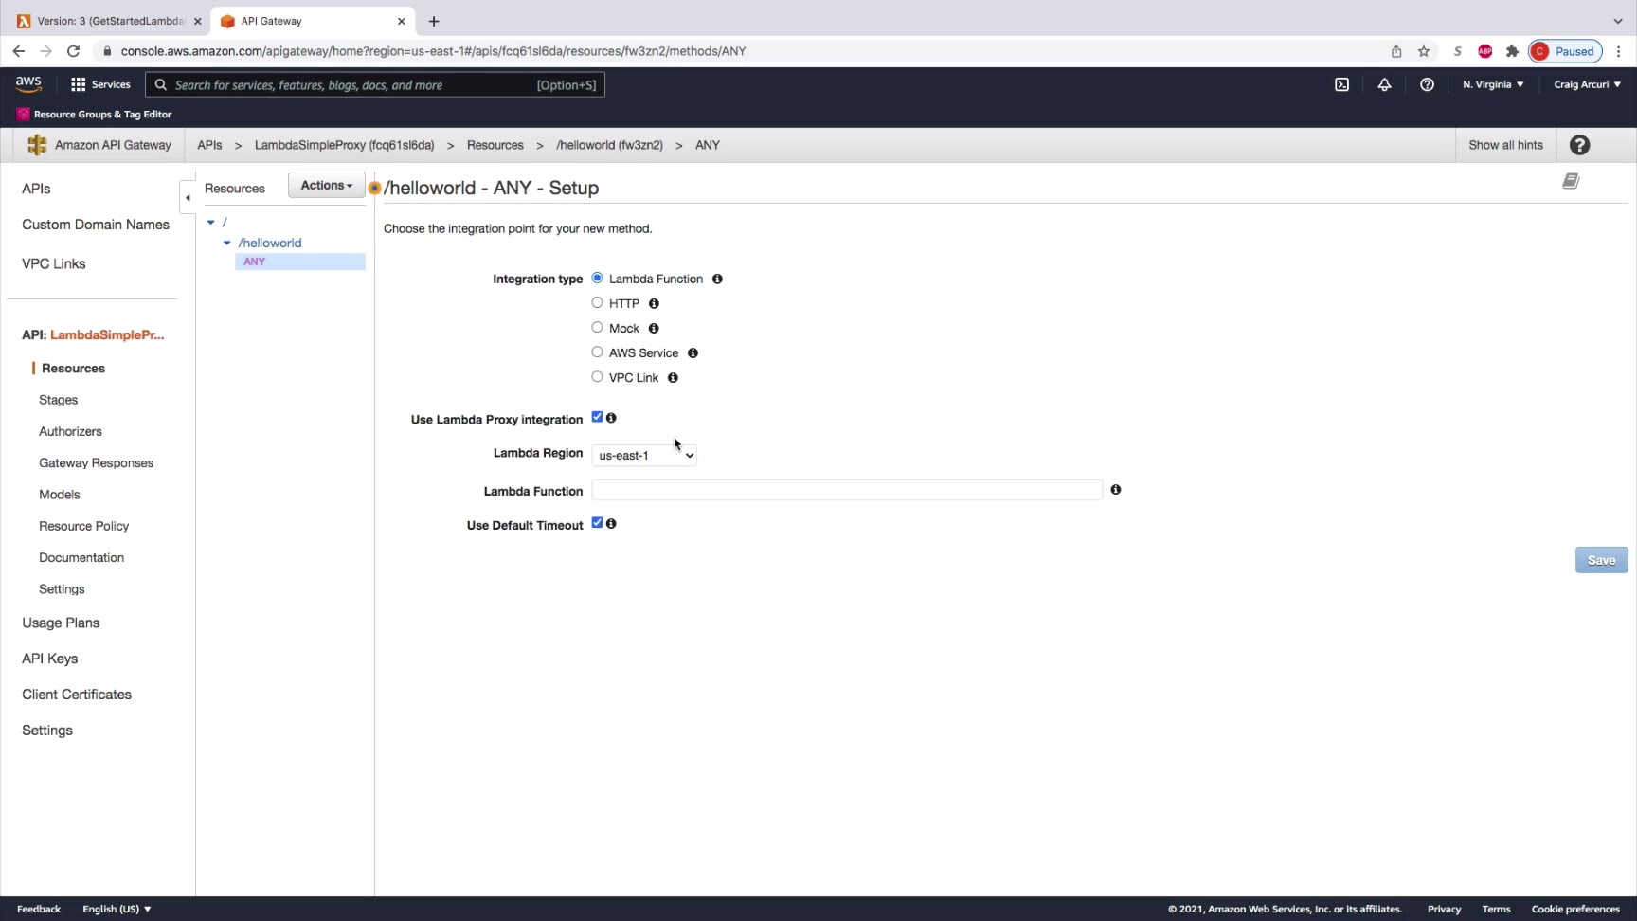Select Mock integration type
This screenshot has height=921, width=1637.
point(597,327)
